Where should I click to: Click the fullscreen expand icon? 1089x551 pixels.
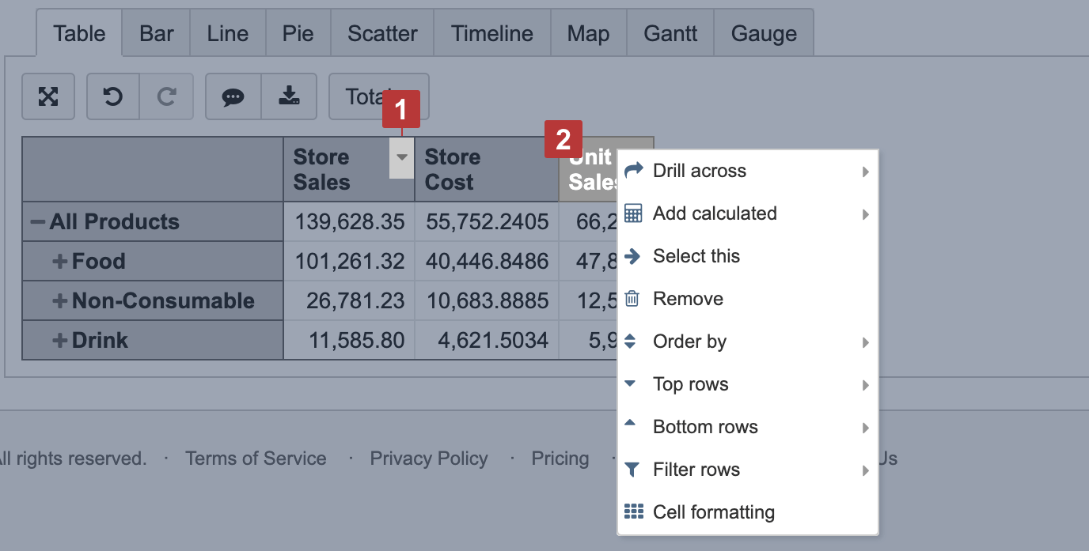[x=48, y=96]
